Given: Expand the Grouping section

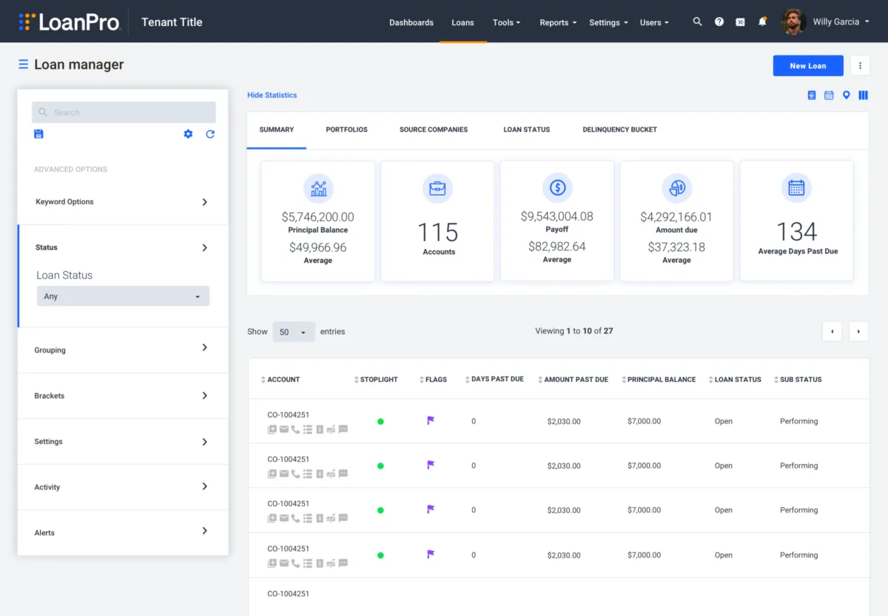Looking at the screenshot, I should point(123,349).
